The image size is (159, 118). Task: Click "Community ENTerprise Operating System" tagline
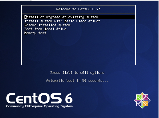[39, 106]
